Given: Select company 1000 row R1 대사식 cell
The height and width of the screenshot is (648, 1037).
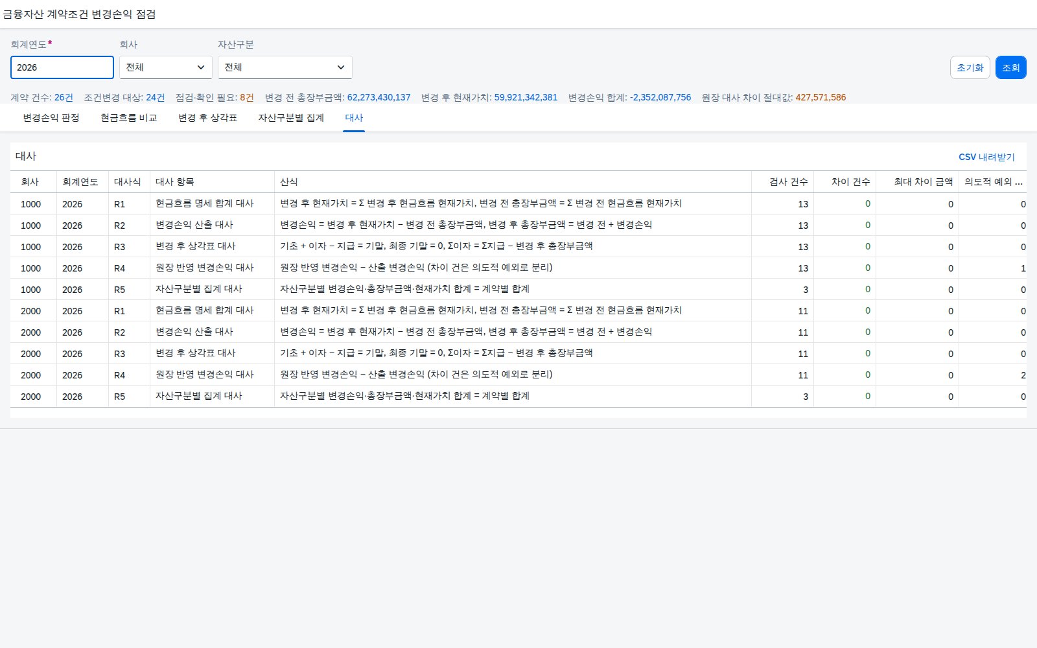Looking at the screenshot, I should [130, 203].
